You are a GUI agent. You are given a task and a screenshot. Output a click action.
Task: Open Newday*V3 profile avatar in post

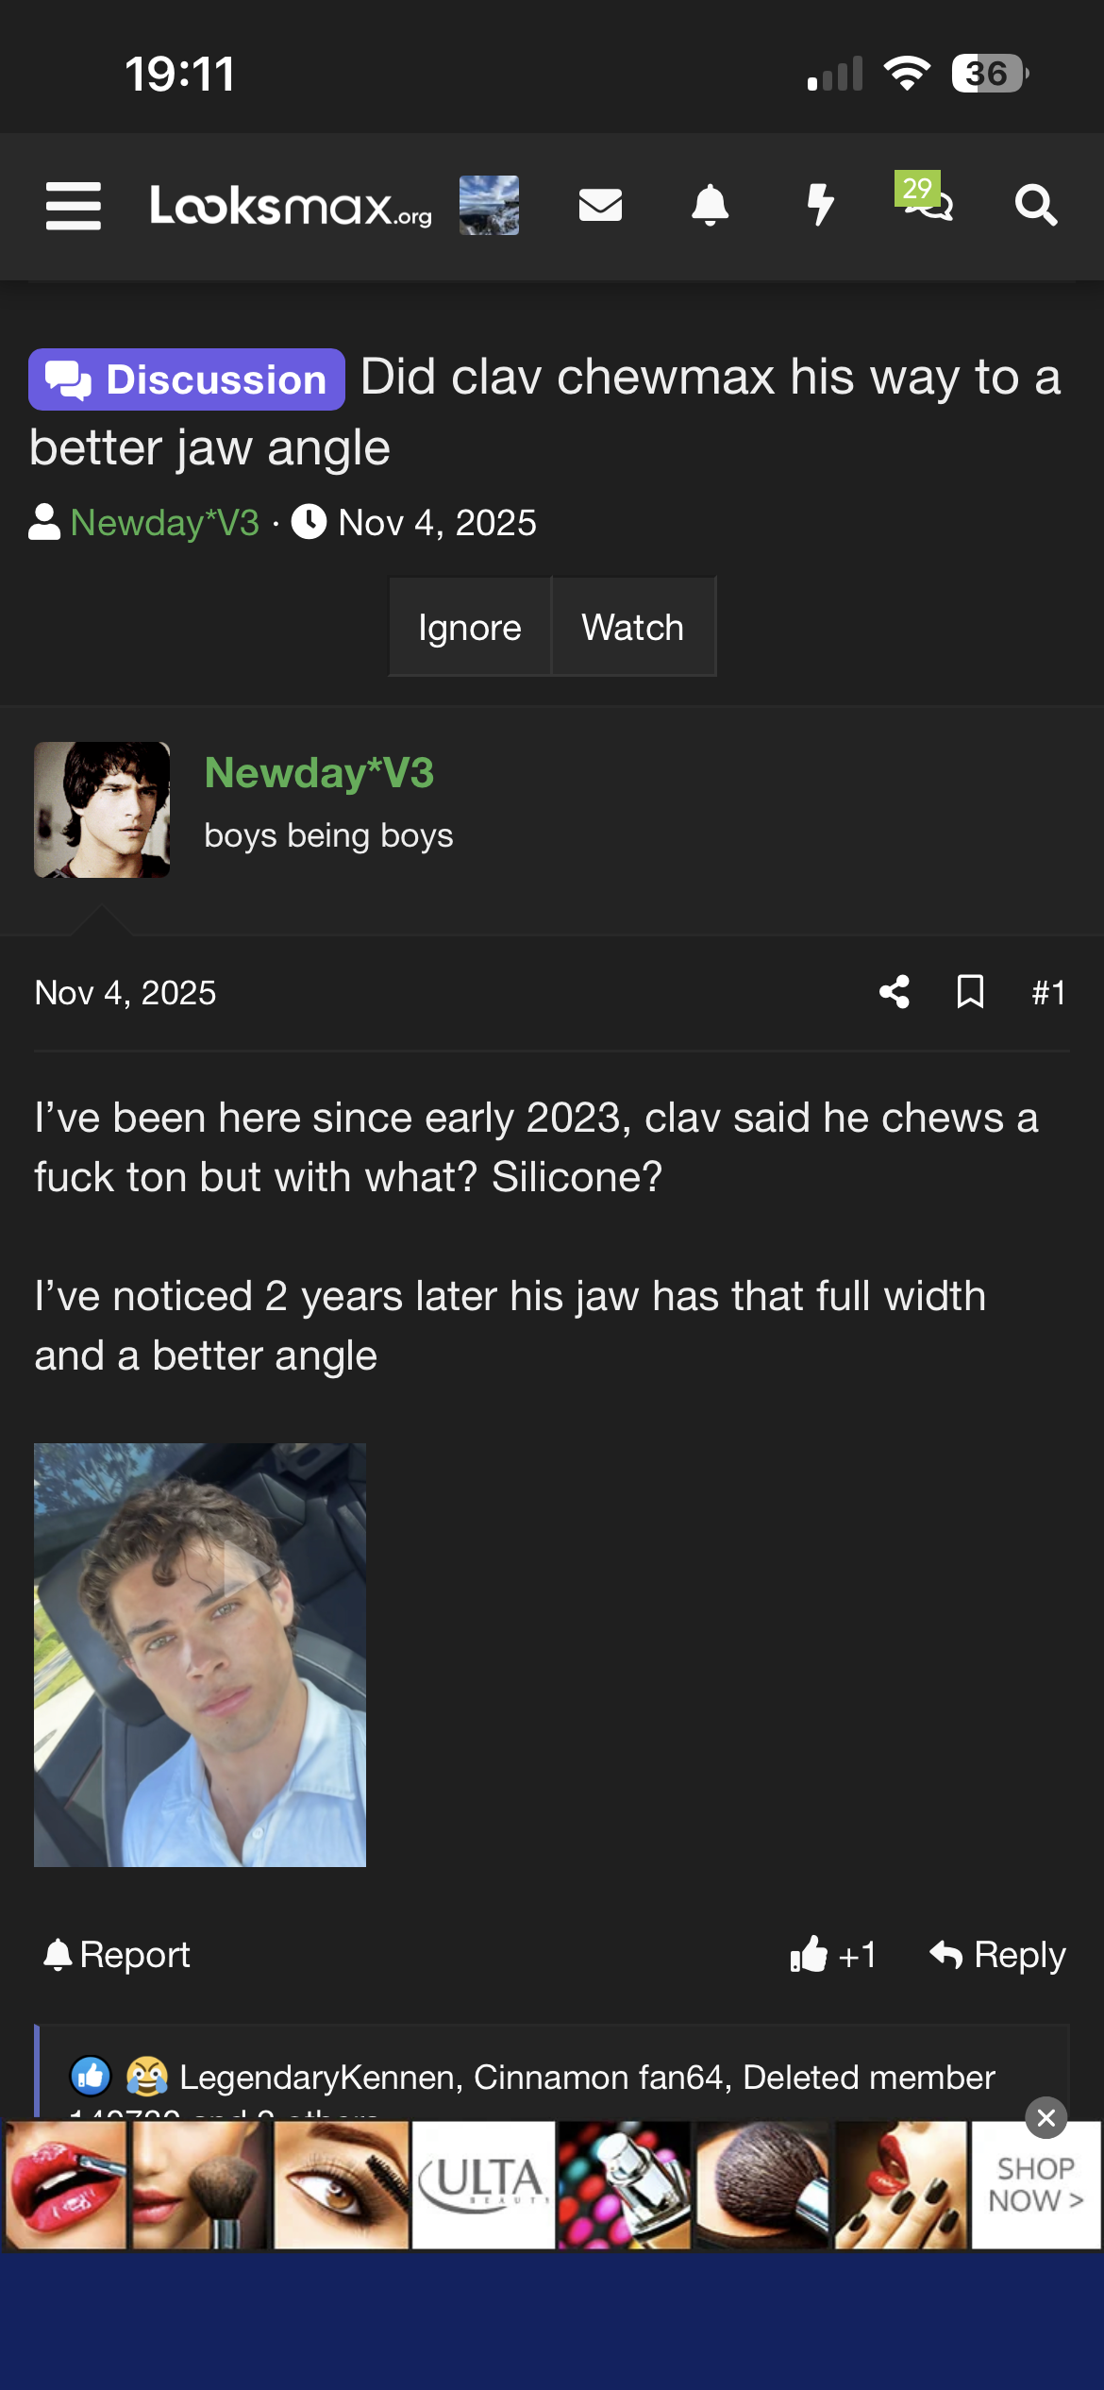pos(102,810)
